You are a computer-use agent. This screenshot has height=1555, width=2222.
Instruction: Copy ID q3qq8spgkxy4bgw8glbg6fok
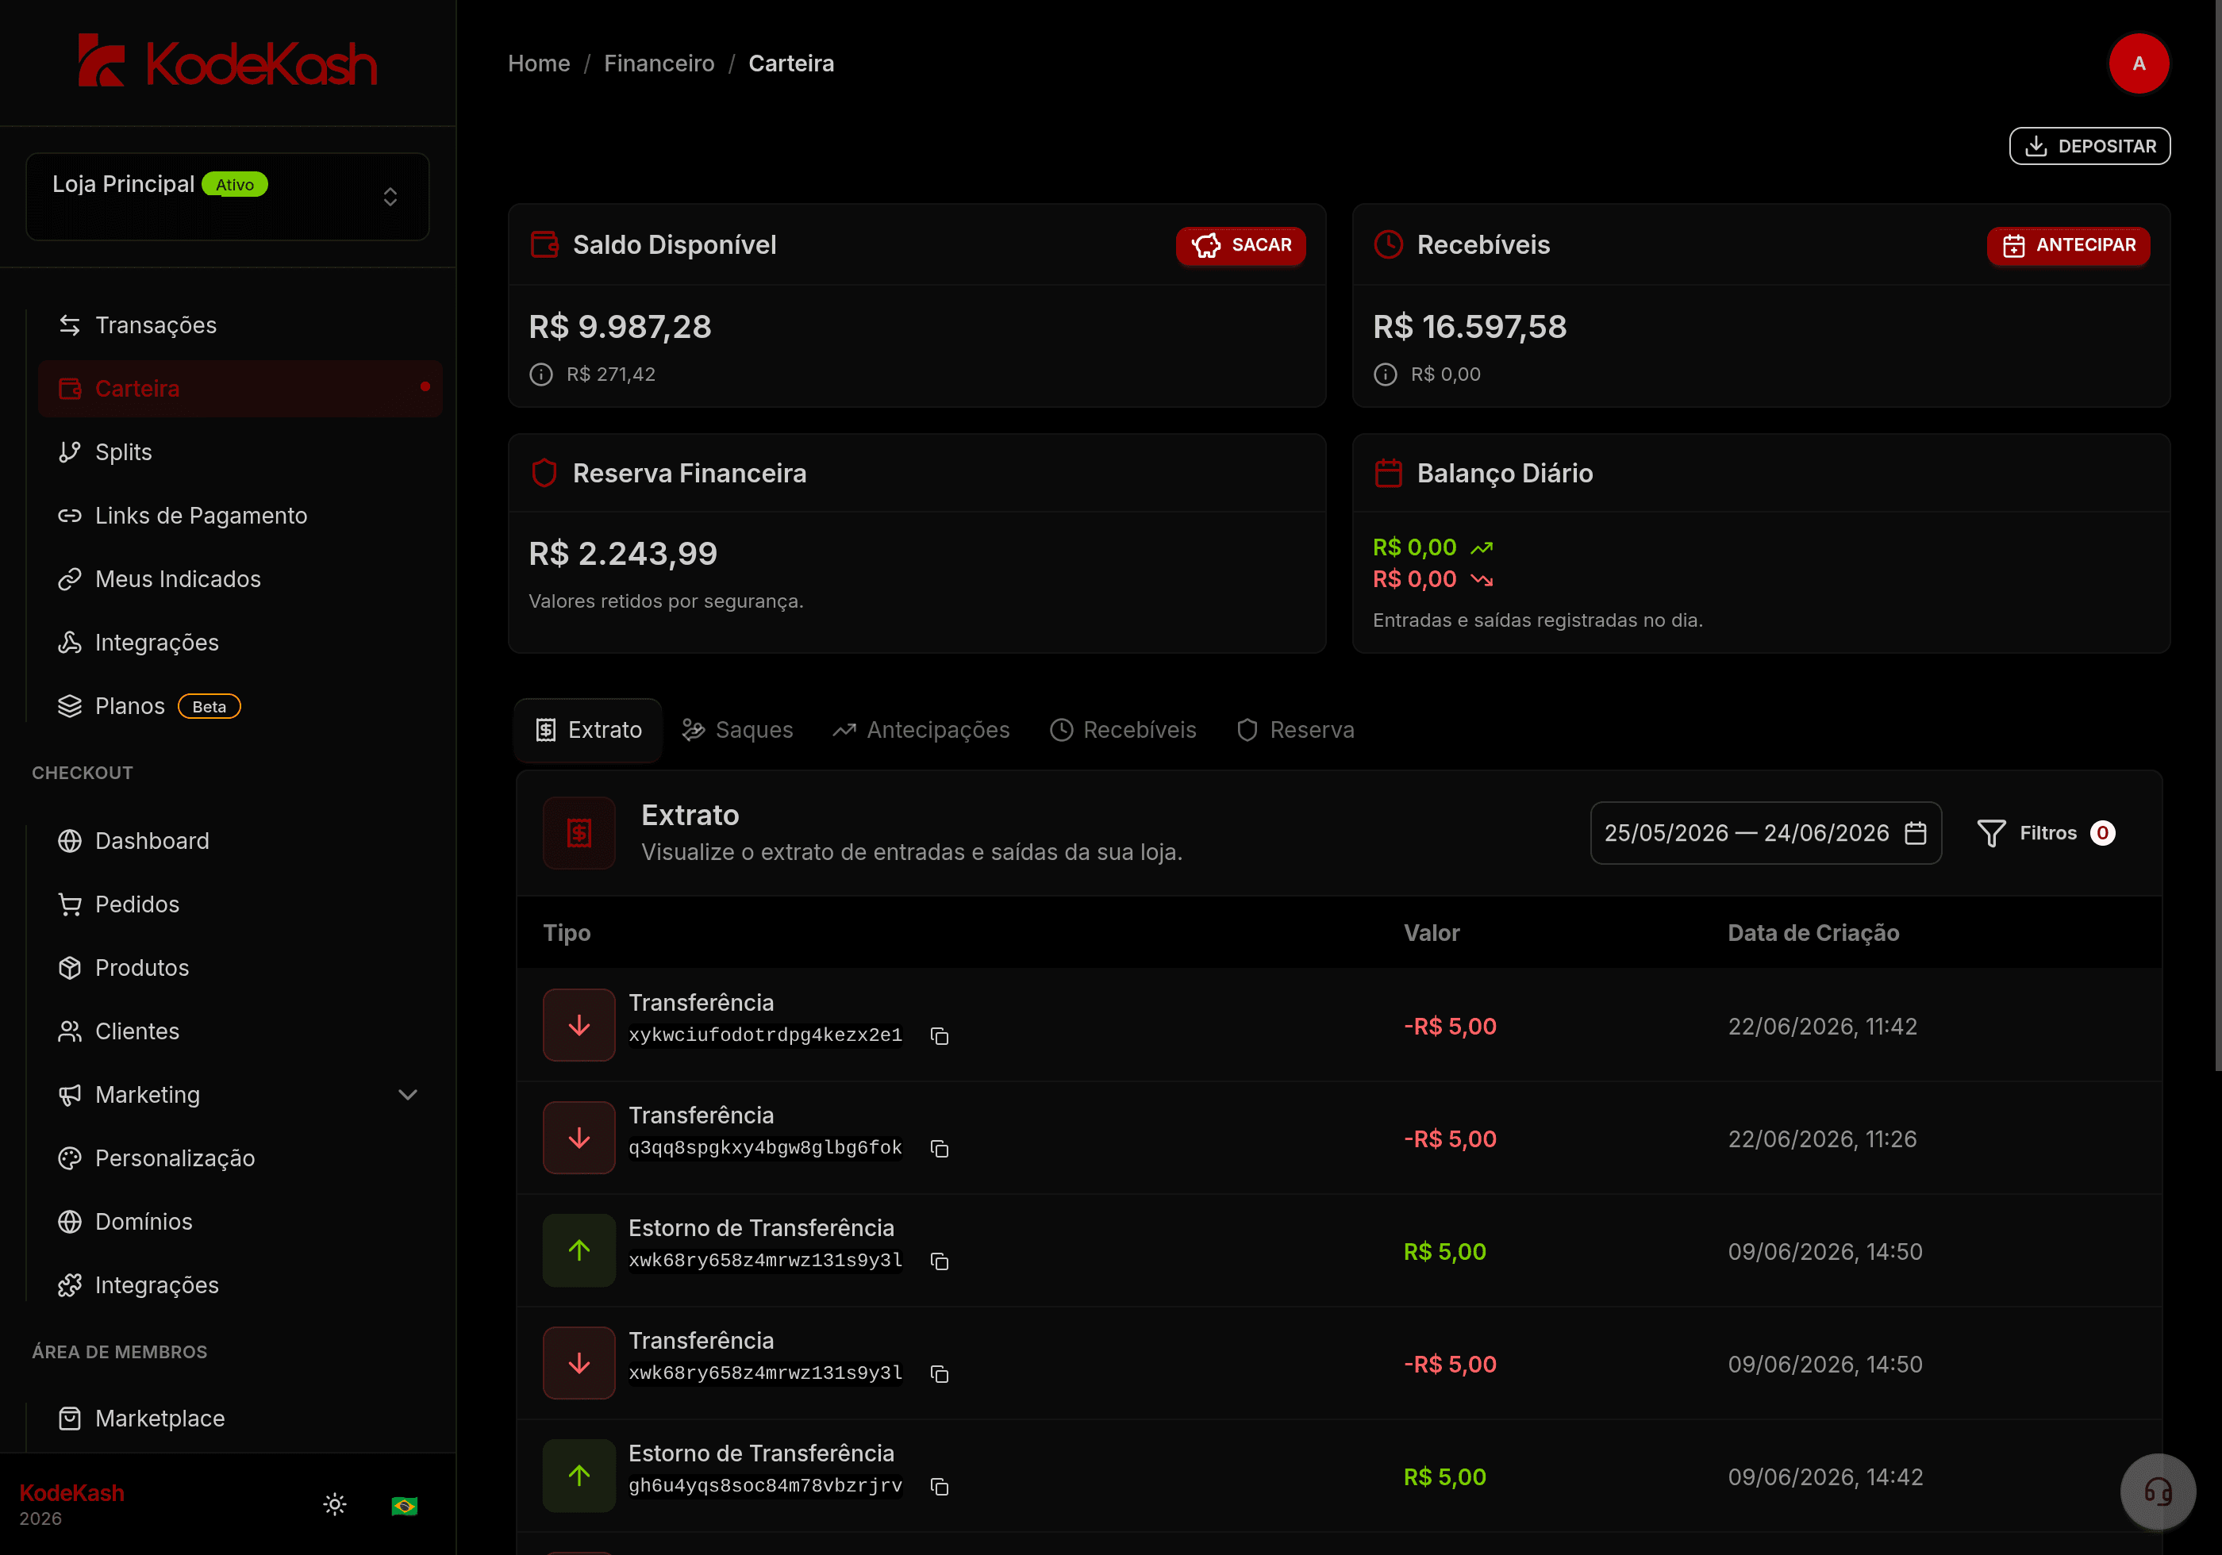pyautogui.click(x=939, y=1148)
